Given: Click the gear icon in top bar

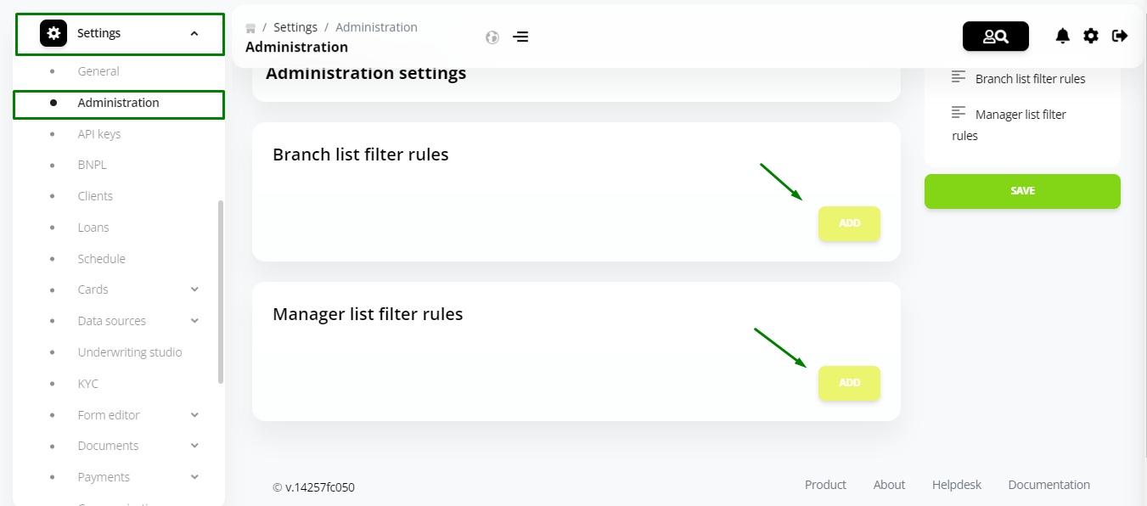Looking at the screenshot, I should click(1091, 36).
